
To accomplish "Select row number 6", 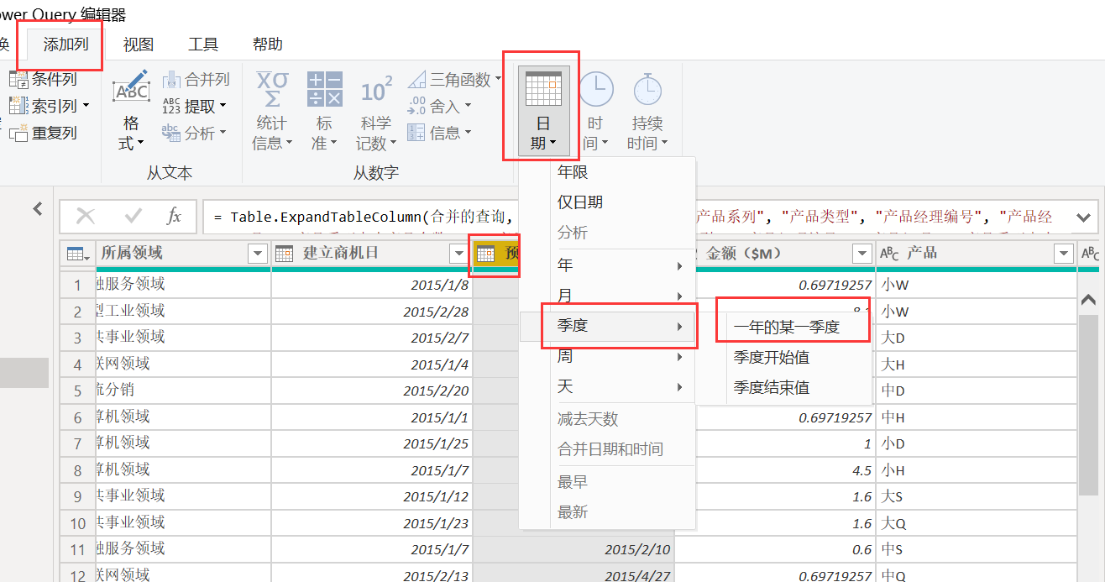I will tap(77, 418).
